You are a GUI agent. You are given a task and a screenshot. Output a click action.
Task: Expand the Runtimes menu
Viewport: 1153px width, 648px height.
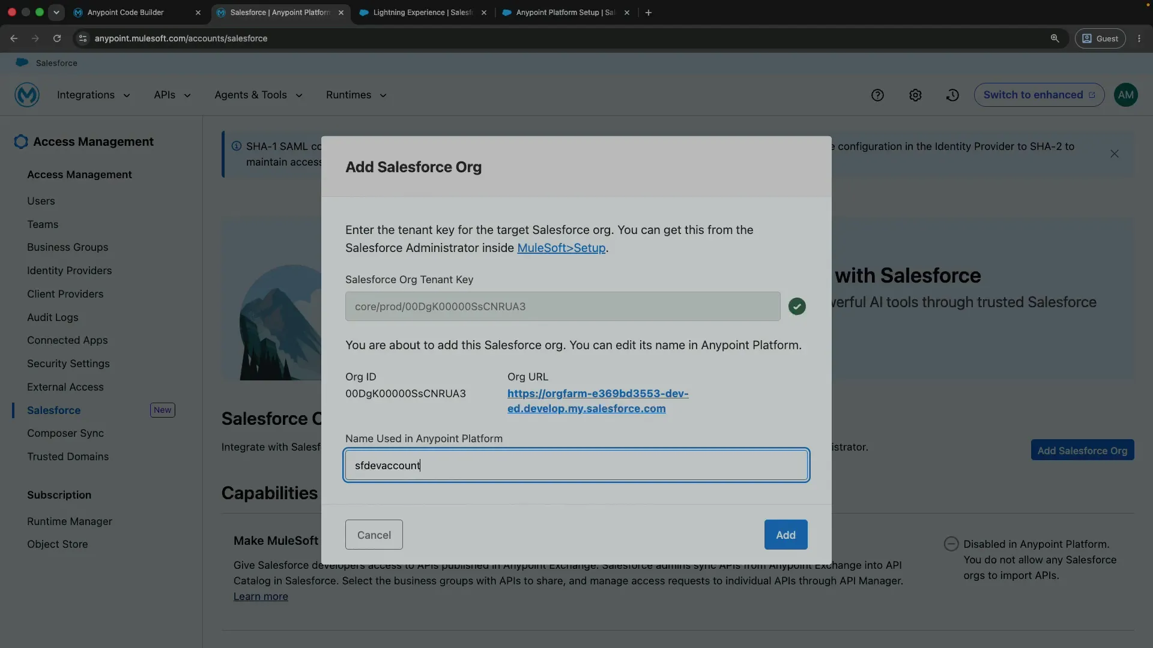coord(357,95)
